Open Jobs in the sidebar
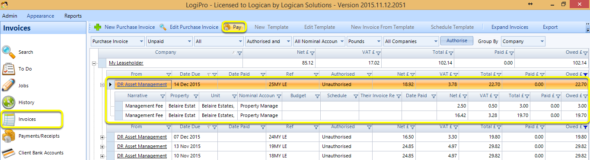The height and width of the screenshot is (160, 590). [x=23, y=86]
